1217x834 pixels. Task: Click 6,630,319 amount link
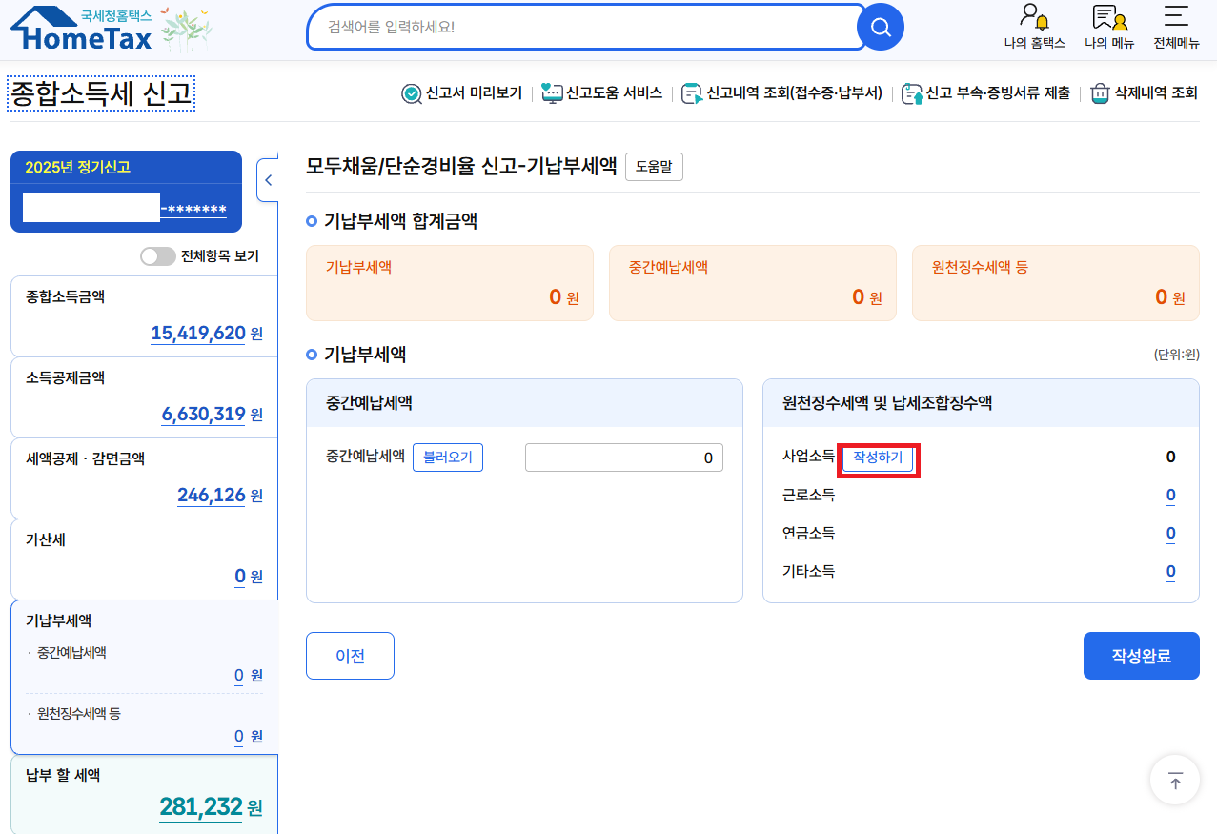[204, 414]
